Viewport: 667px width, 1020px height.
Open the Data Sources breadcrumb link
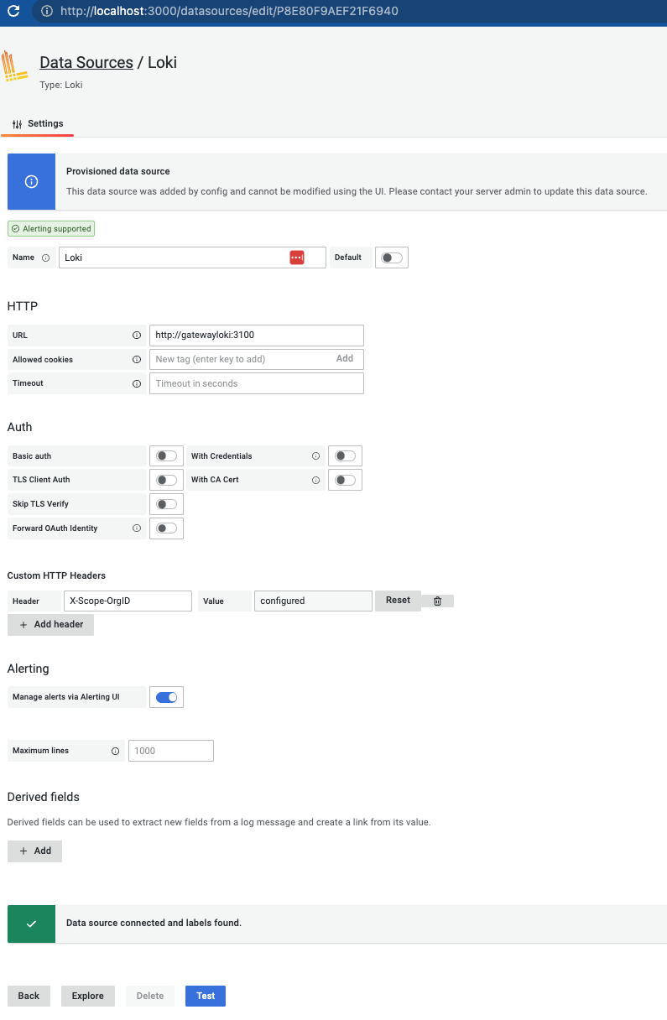[x=86, y=62]
